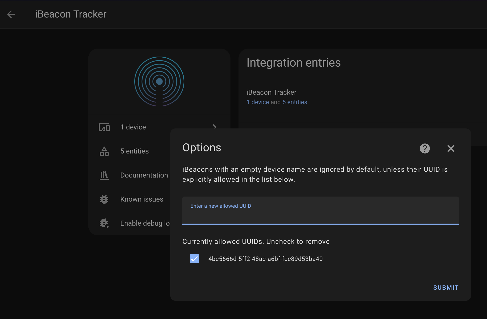Open the 5 entities list item

(130, 151)
